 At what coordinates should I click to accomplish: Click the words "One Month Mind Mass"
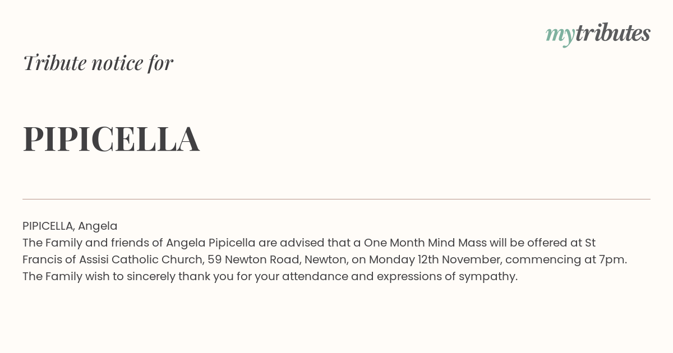pos(425,243)
